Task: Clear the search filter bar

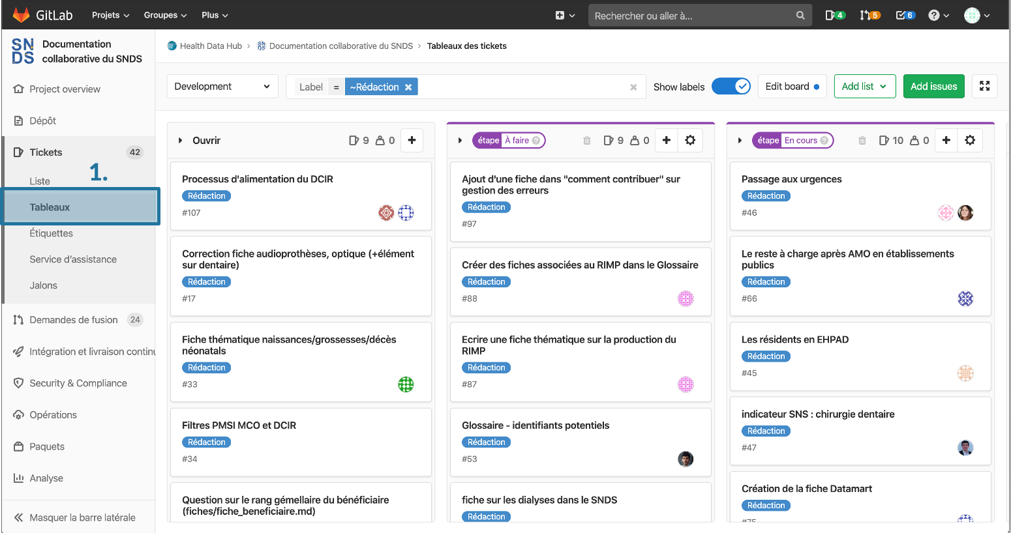Action: [633, 87]
